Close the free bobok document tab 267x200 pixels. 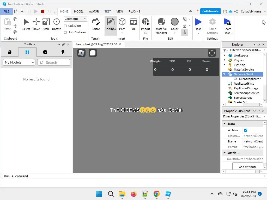pyautogui.click(x=120, y=44)
